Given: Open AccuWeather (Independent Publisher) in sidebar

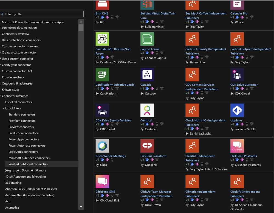Looking at the screenshot, I should (x=30, y=195).
